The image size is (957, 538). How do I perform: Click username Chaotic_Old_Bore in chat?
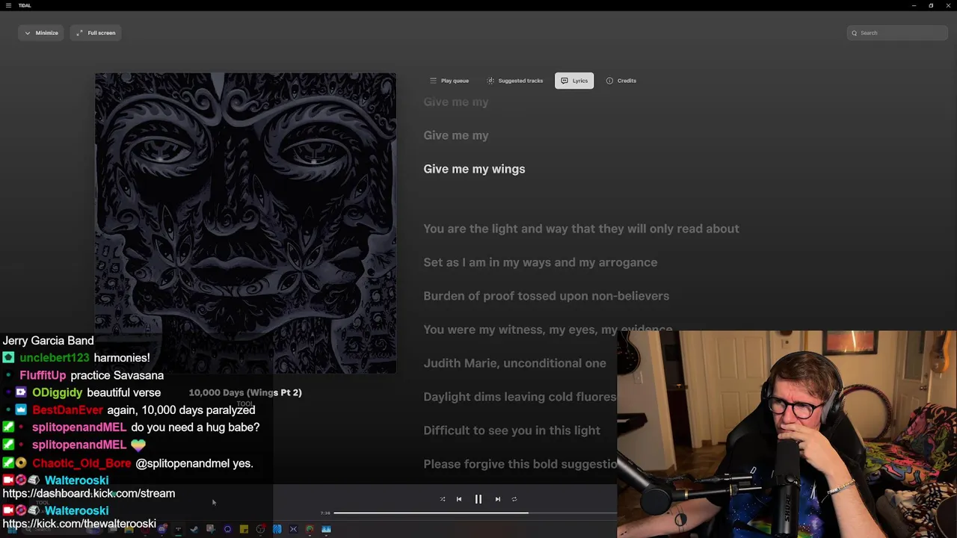[x=81, y=463]
